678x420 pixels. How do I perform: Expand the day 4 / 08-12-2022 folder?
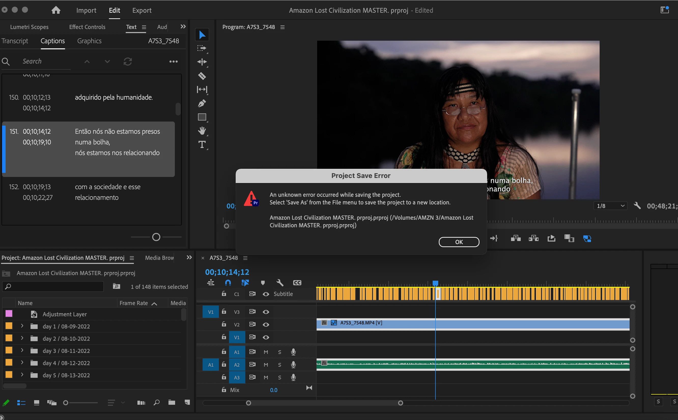click(x=22, y=363)
